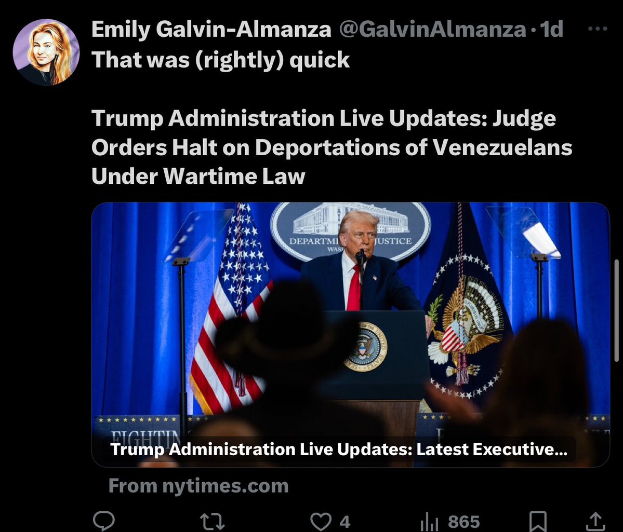Open the share upload icon
The height and width of the screenshot is (532, 623).
tap(595, 522)
